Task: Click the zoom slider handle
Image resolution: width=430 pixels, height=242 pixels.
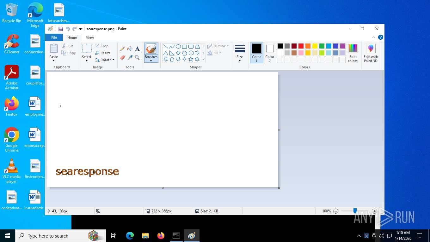Action: coord(355,211)
